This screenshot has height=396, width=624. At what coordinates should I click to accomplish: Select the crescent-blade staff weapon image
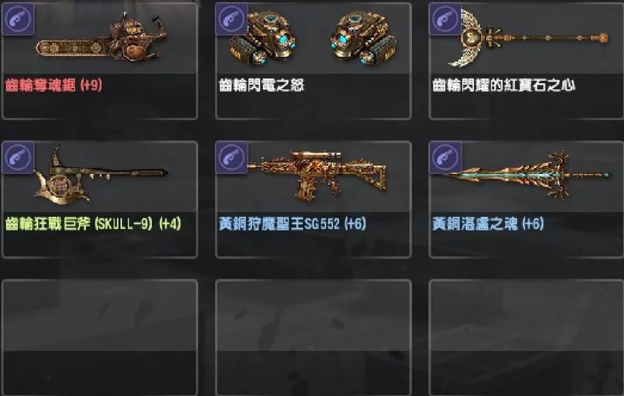(x=528, y=38)
